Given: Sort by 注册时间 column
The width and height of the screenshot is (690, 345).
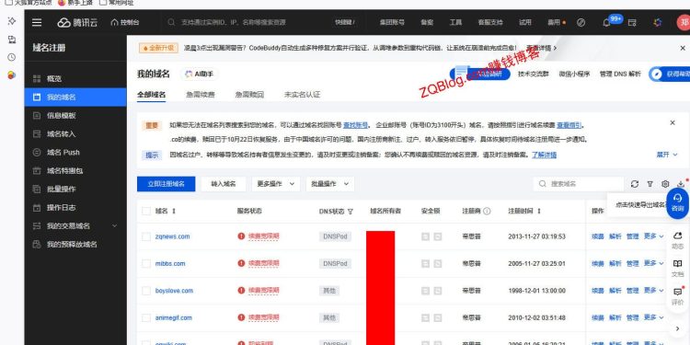Looking at the screenshot, I should (539, 212).
